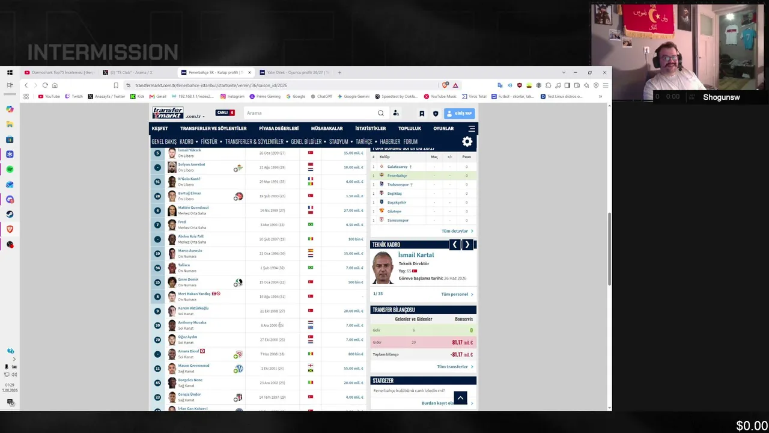Open the Müsabakalar main menu

pos(327,128)
